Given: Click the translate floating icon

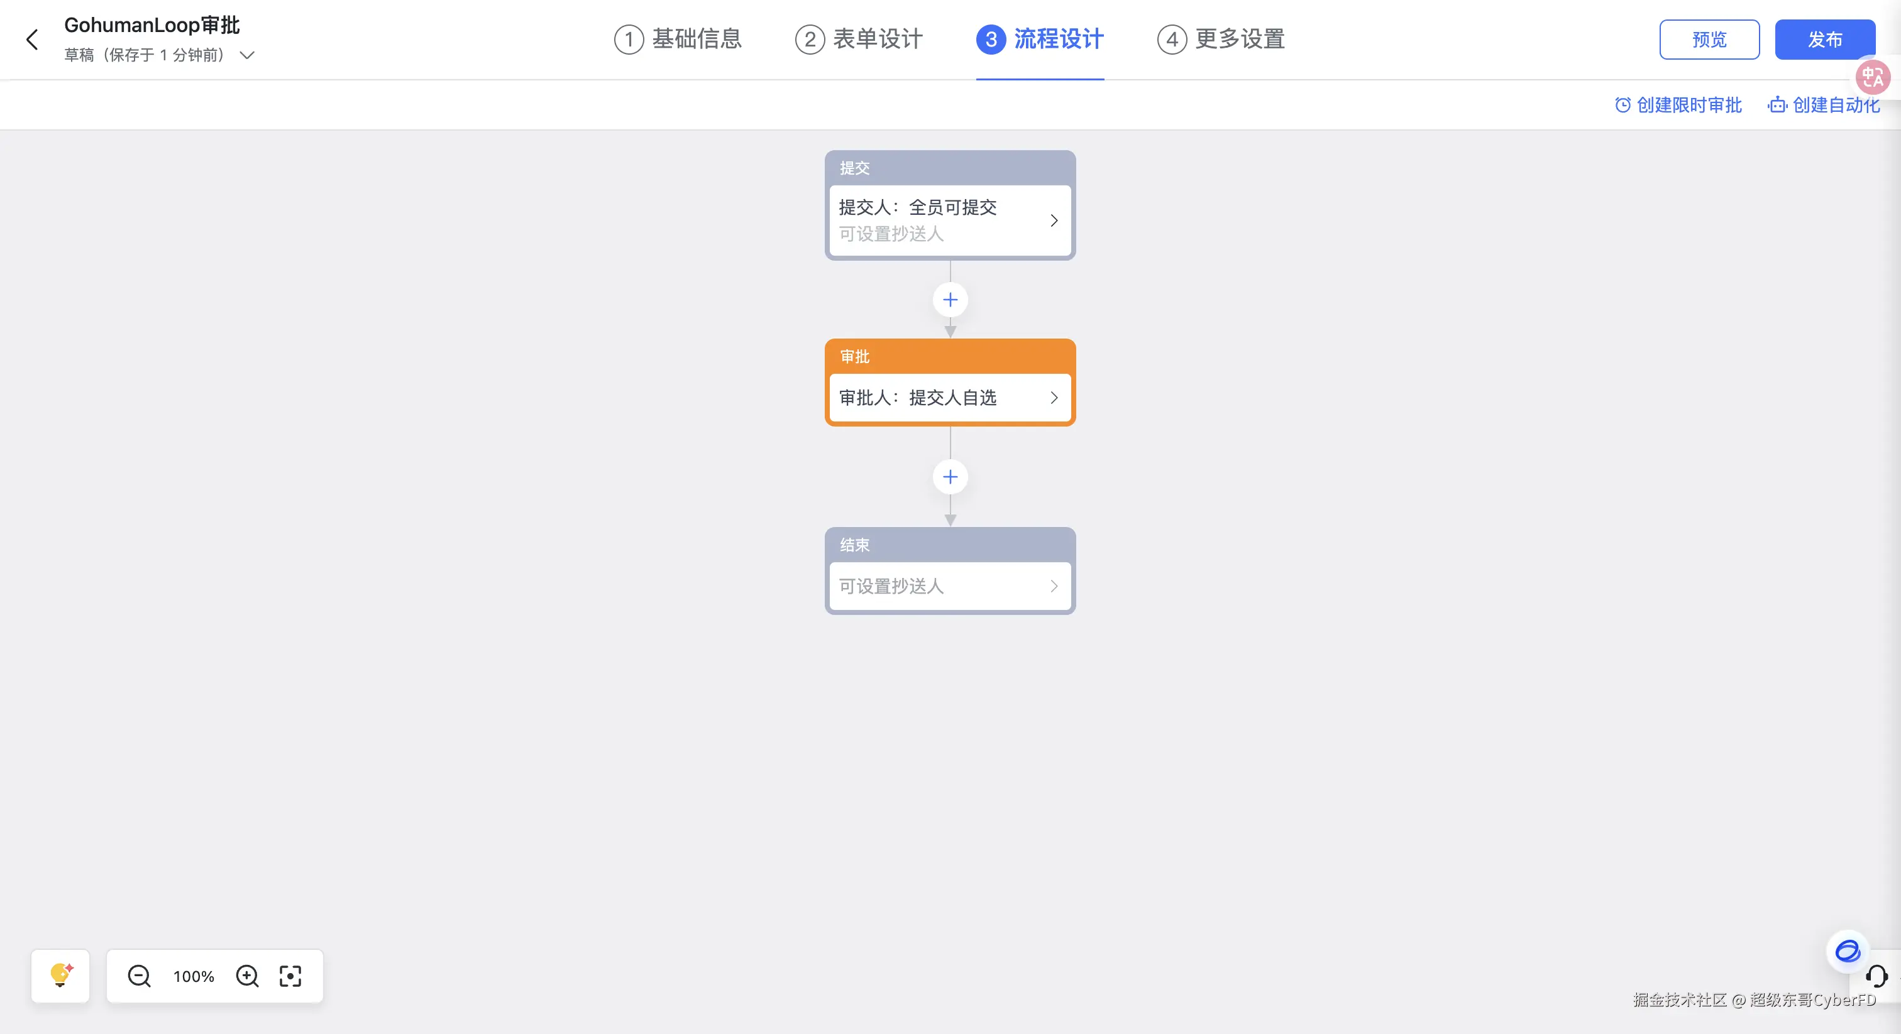Looking at the screenshot, I should [1872, 77].
